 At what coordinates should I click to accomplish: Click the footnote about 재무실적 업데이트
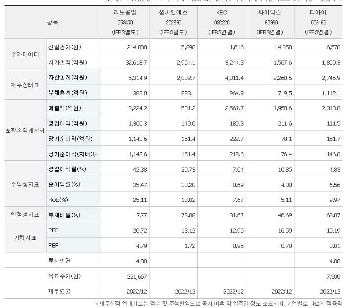click(x=219, y=304)
